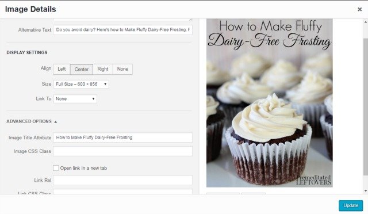368x214 pixels.
Task: Click the Image Details heading
Action: (30, 9)
